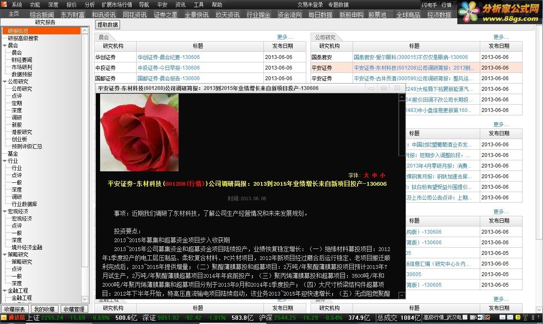Open the 系统 menu

point(17,5)
